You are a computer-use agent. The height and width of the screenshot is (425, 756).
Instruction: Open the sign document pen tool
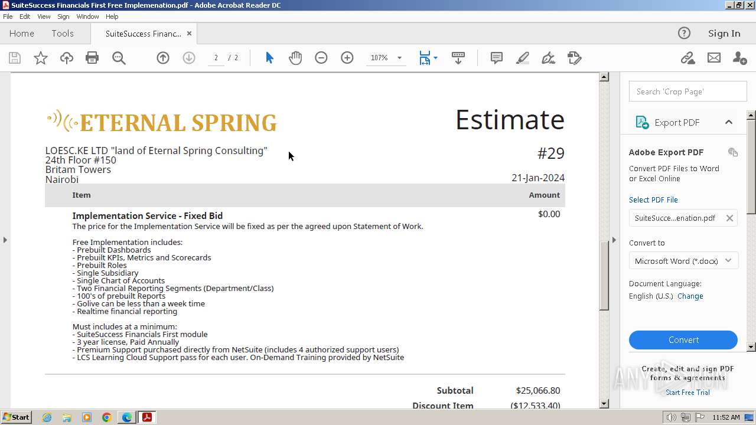tap(549, 58)
